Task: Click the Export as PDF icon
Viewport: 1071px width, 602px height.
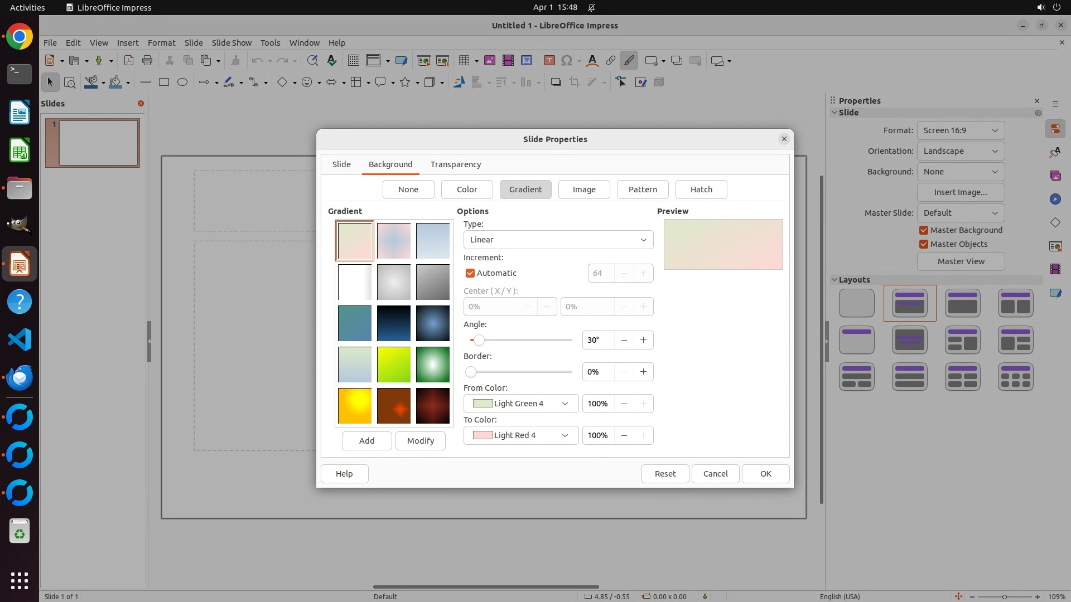Action: point(129,60)
